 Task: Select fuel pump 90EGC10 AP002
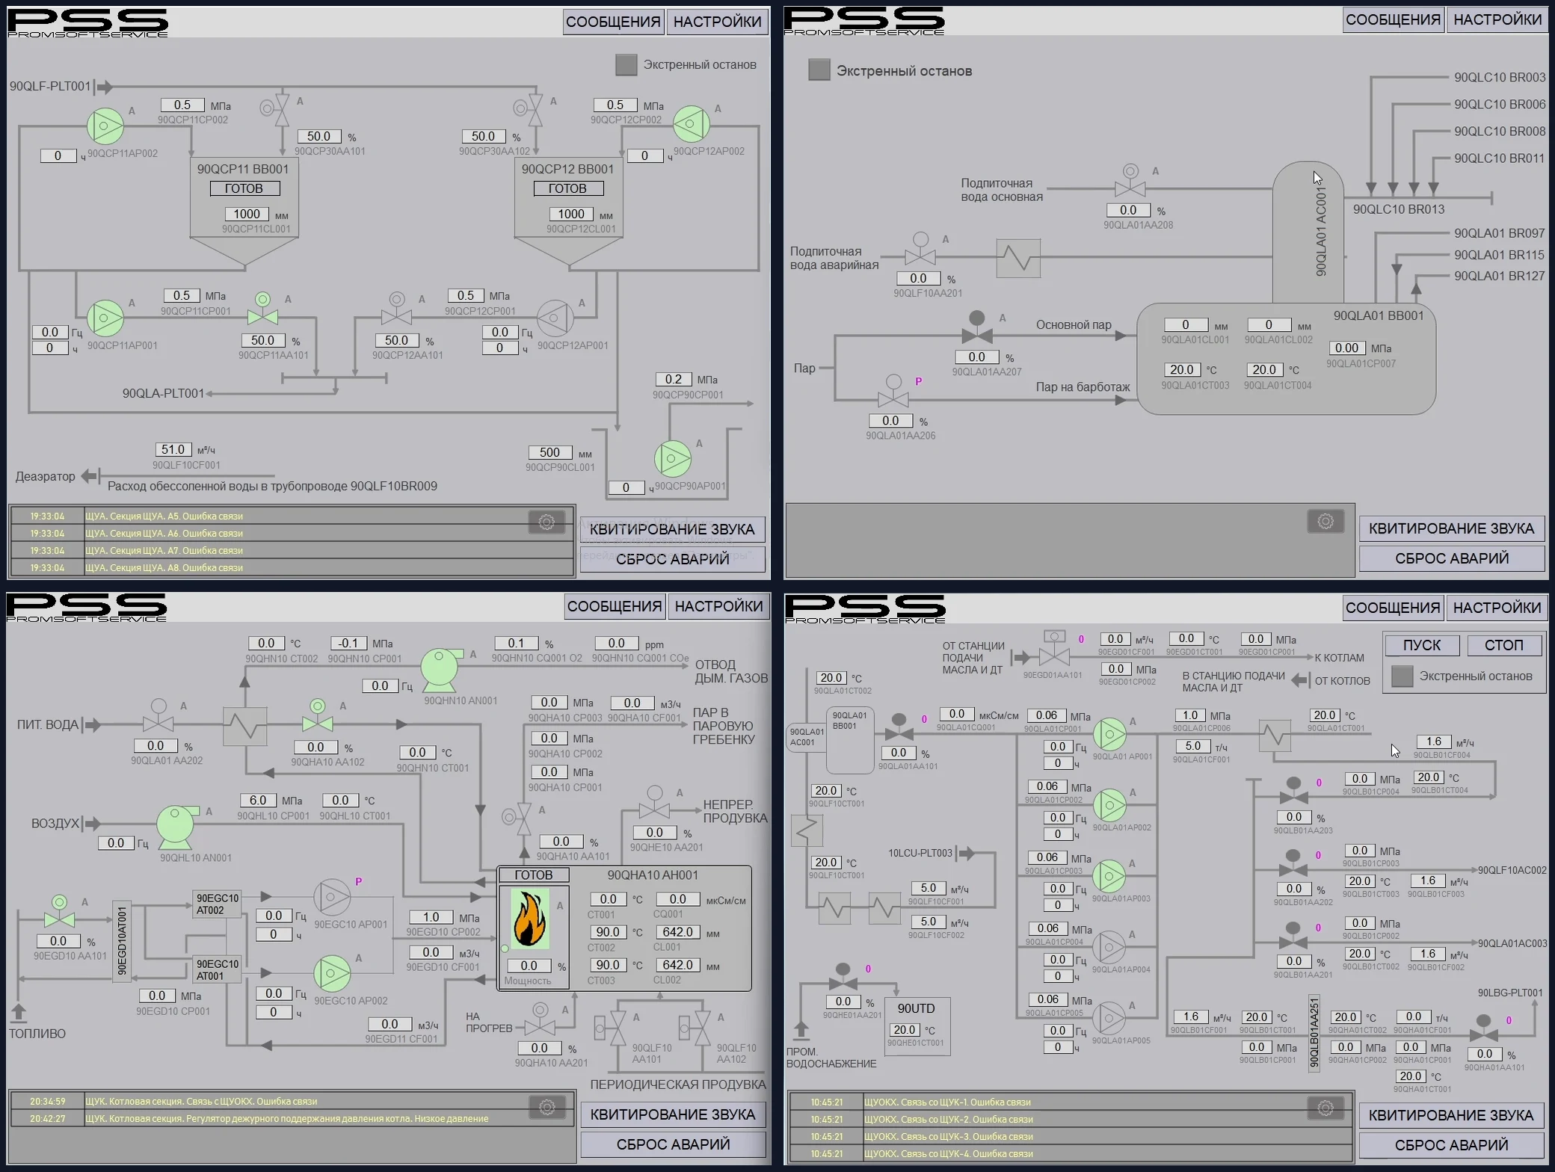tap(332, 974)
